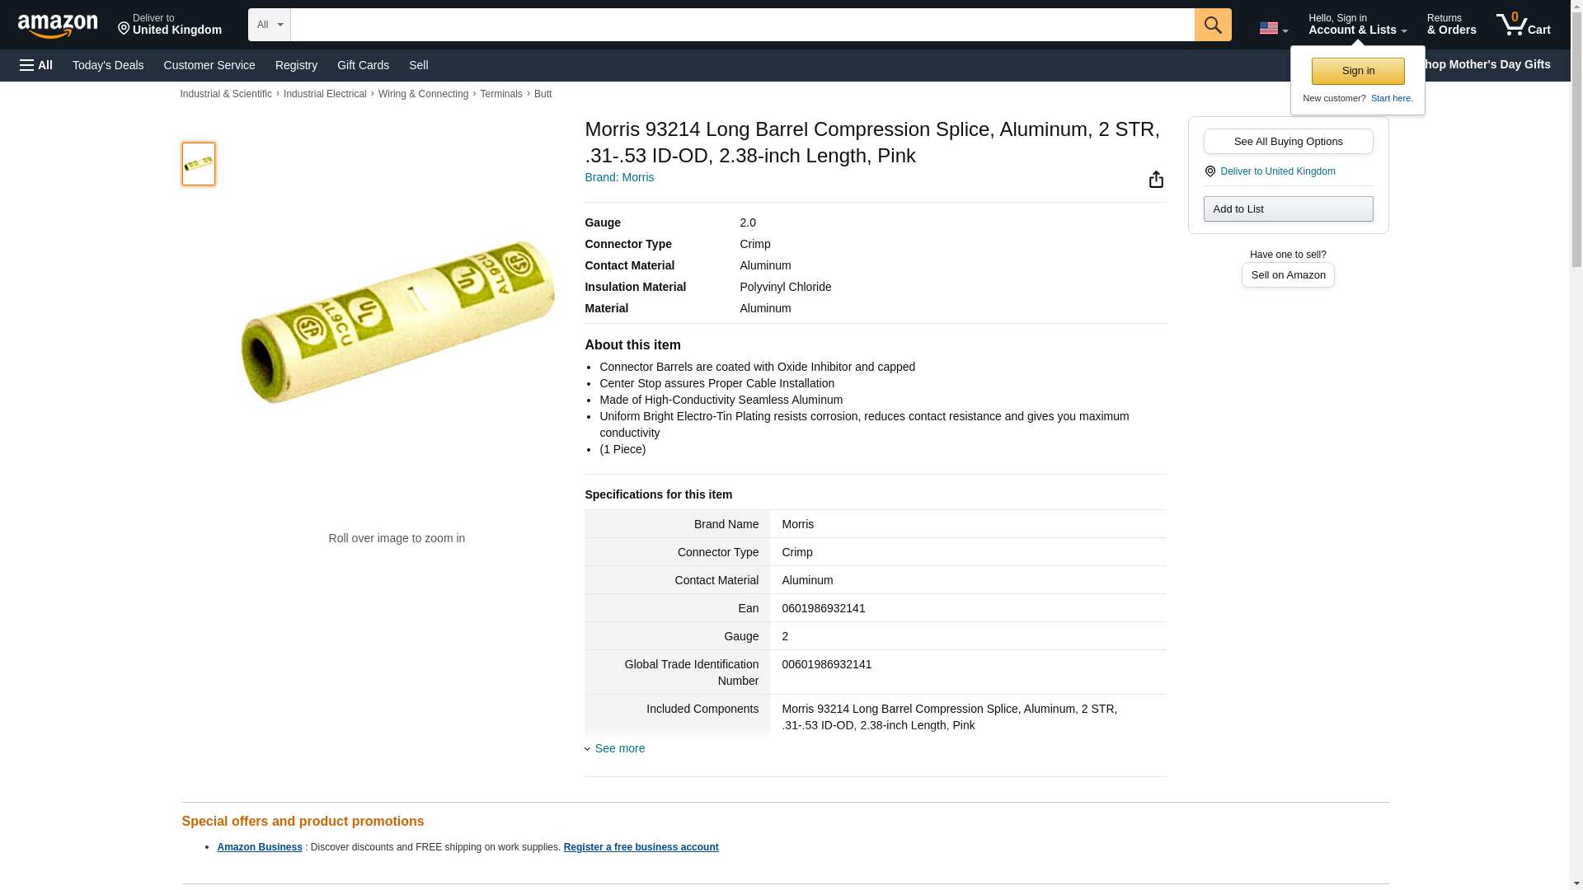The height and width of the screenshot is (890, 1583).
Task: Click See All Buying Options
Action: 1288,142
